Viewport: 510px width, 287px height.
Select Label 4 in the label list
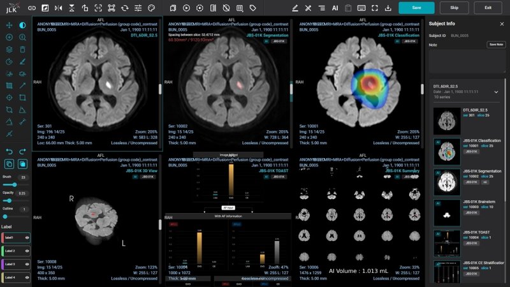pyautogui.click(x=11, y=277)
